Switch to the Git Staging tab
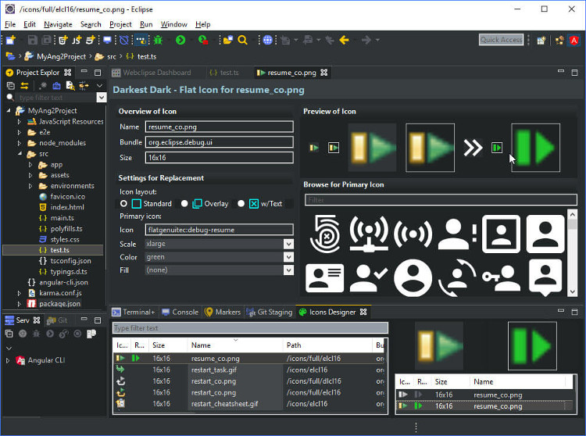 point(269,312)
